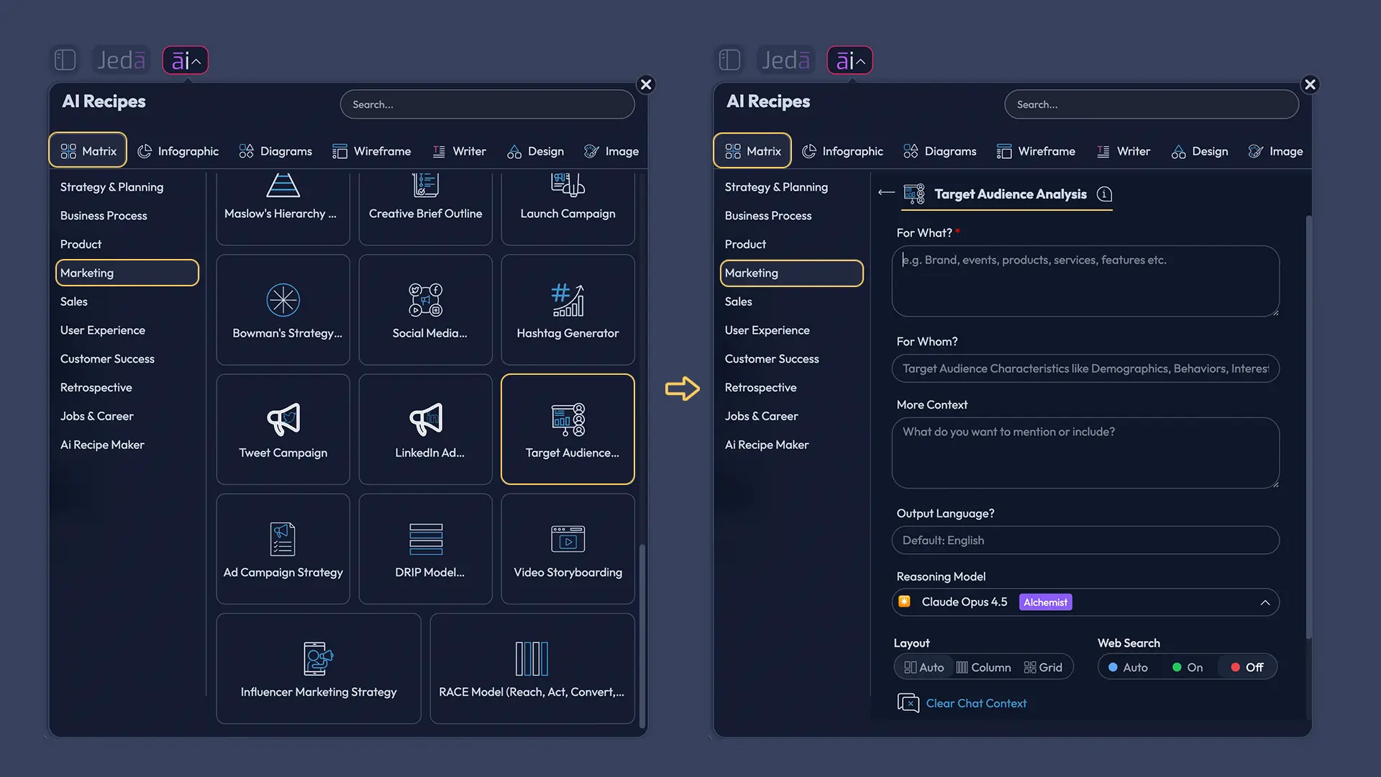The image size is (1381, 777).
Task: Toggle sidebar icon in left window
Action: [x=65, y=60]
